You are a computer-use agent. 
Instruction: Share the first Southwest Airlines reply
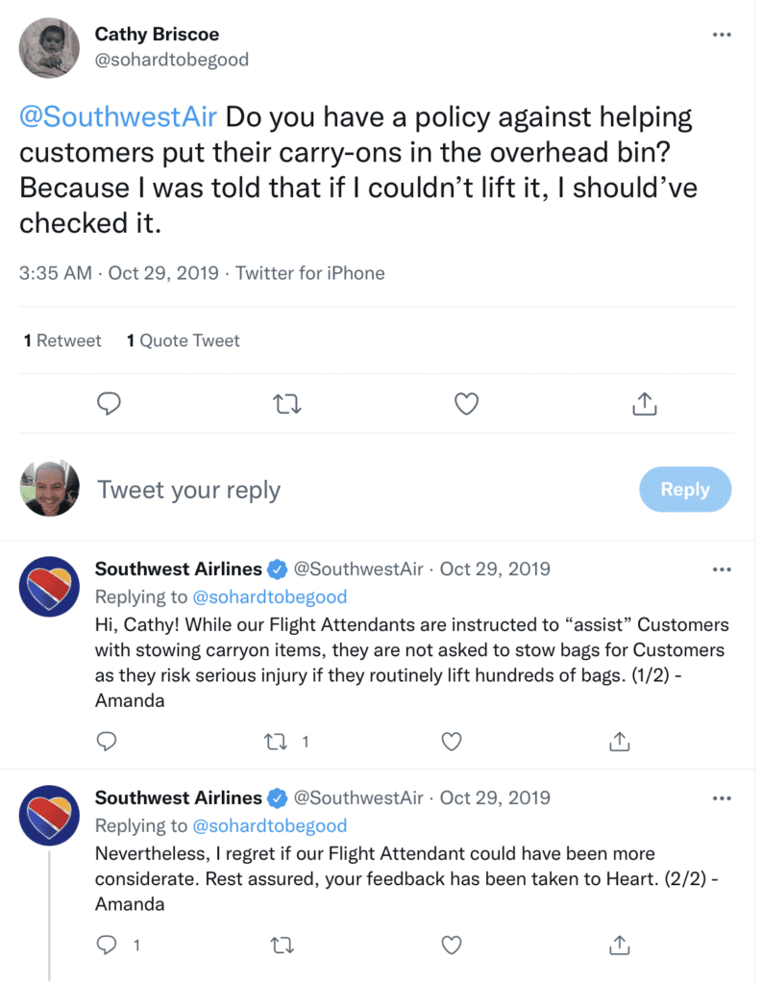620,742
